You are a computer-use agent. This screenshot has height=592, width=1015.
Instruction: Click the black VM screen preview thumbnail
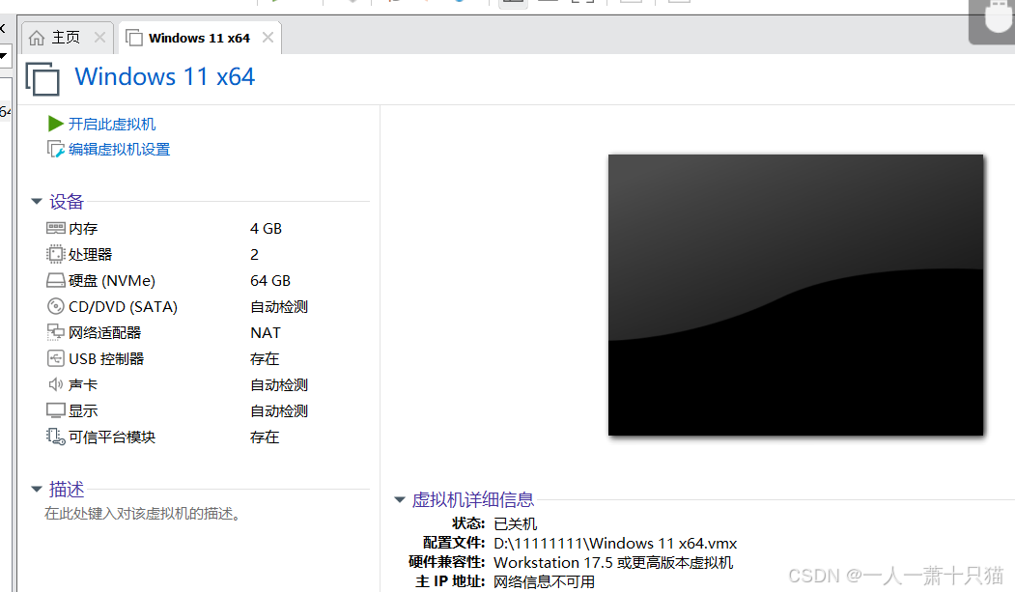click(796, 295)
